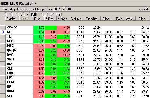Toggle sort direction down arrow icon
The height and width of the screenshot is (98, 150).
147,9
